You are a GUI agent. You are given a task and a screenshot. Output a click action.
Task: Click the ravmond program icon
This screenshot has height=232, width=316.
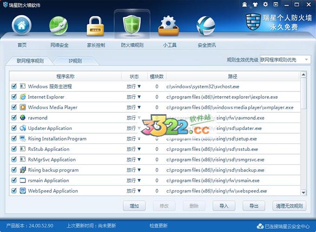23,117
